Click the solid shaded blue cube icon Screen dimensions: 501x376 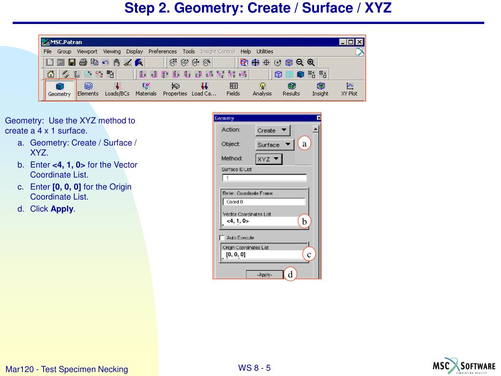[300, 74]
